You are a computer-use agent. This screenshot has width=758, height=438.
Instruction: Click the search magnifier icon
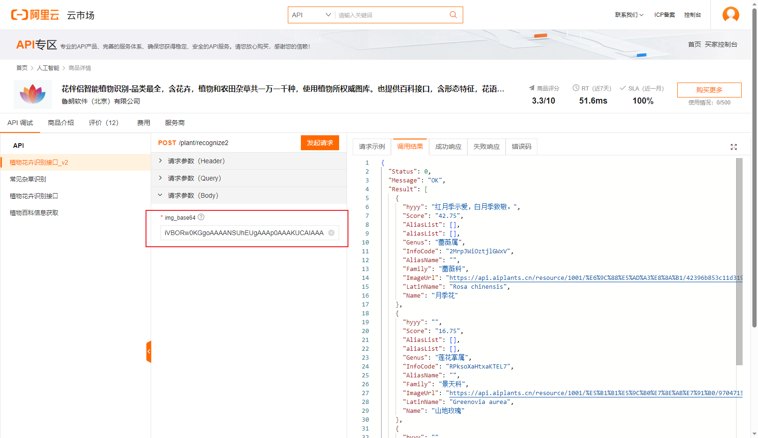453,15
